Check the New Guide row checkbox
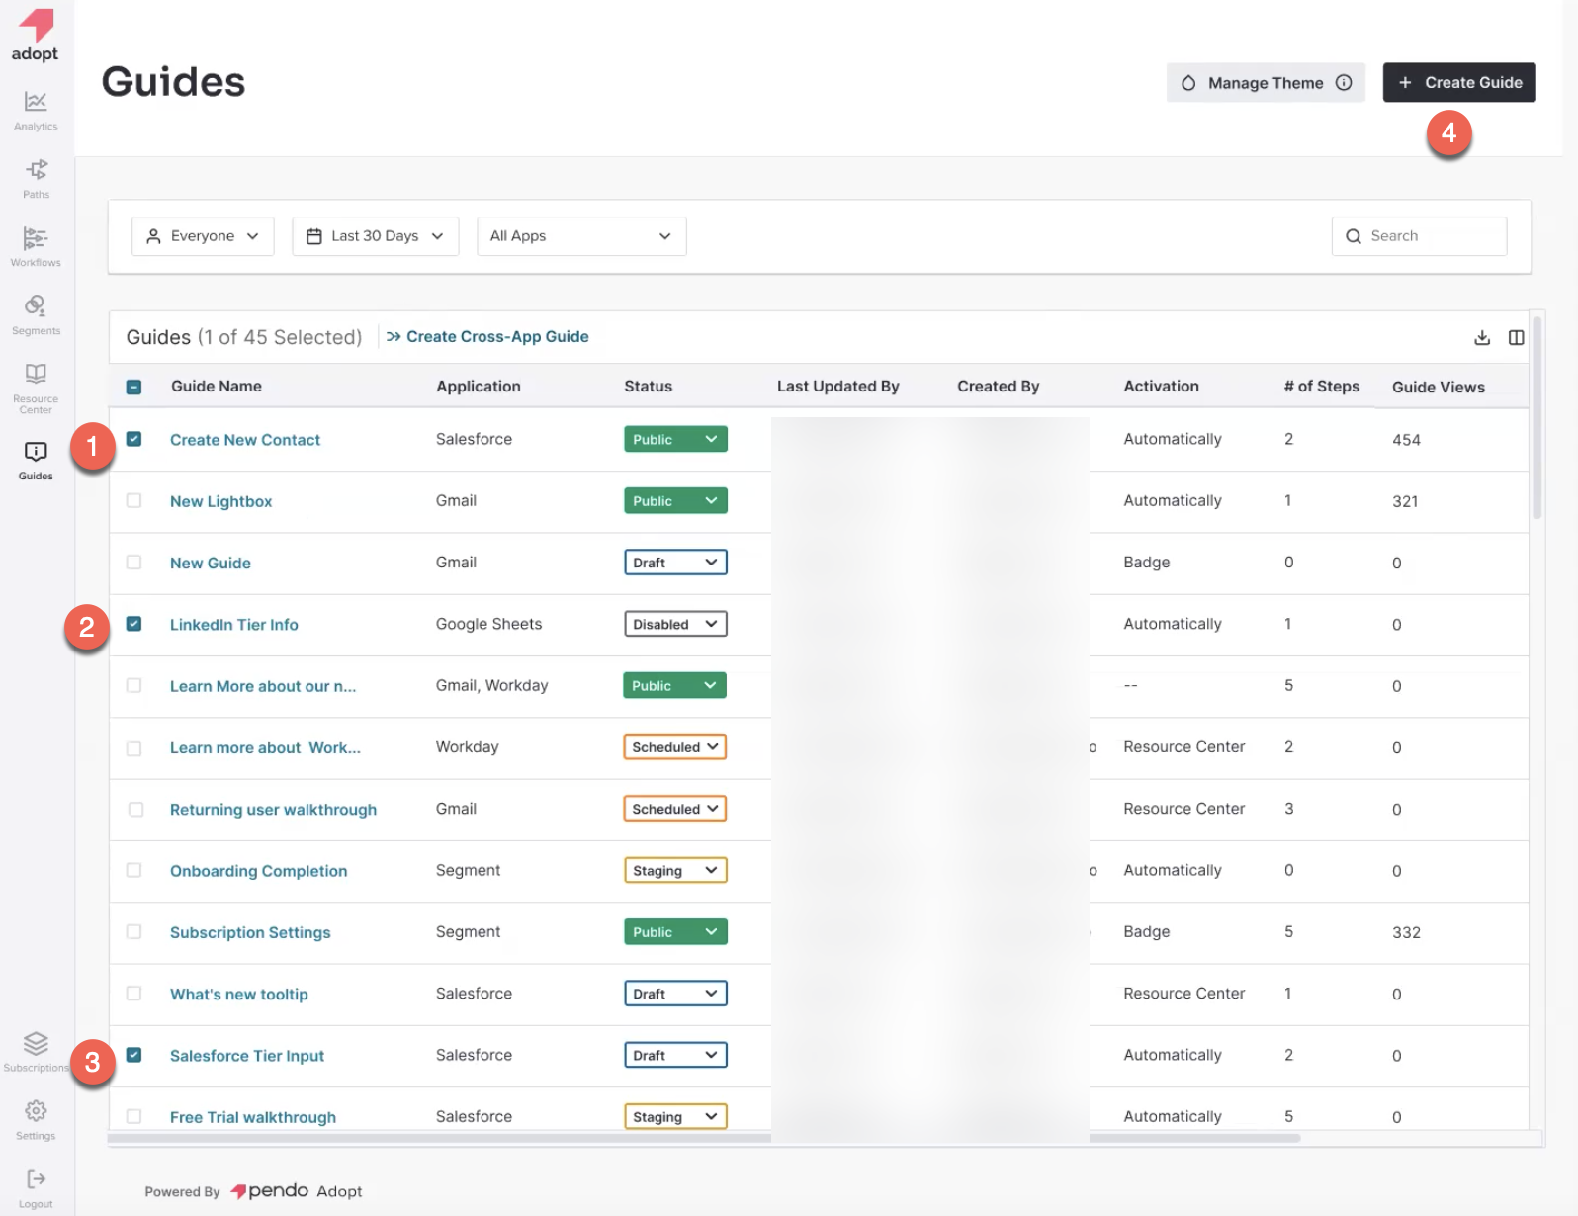 coord(134,562)
